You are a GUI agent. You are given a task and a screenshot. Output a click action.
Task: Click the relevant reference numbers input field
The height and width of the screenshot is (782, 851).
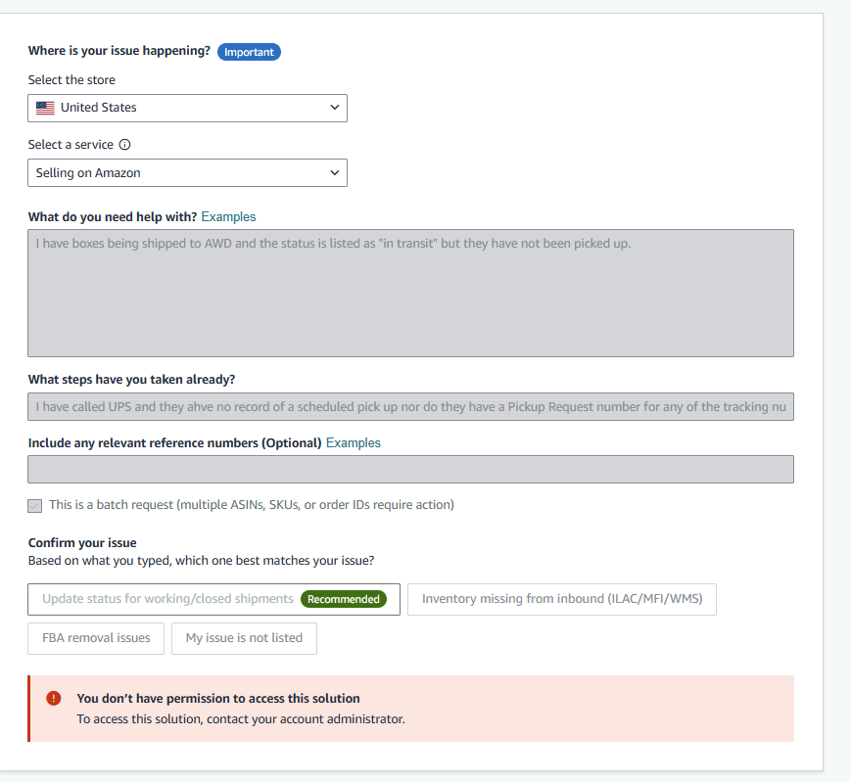(x=411, y=470)
